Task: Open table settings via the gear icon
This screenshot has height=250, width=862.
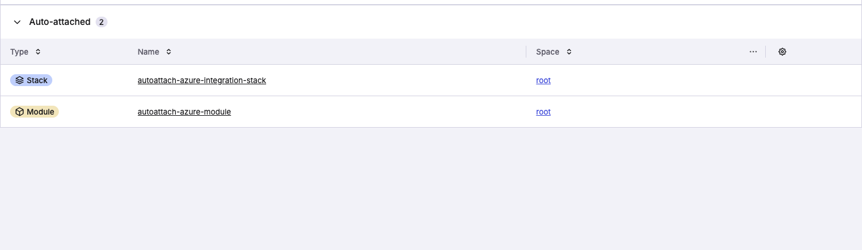Action: pos(782,52)
